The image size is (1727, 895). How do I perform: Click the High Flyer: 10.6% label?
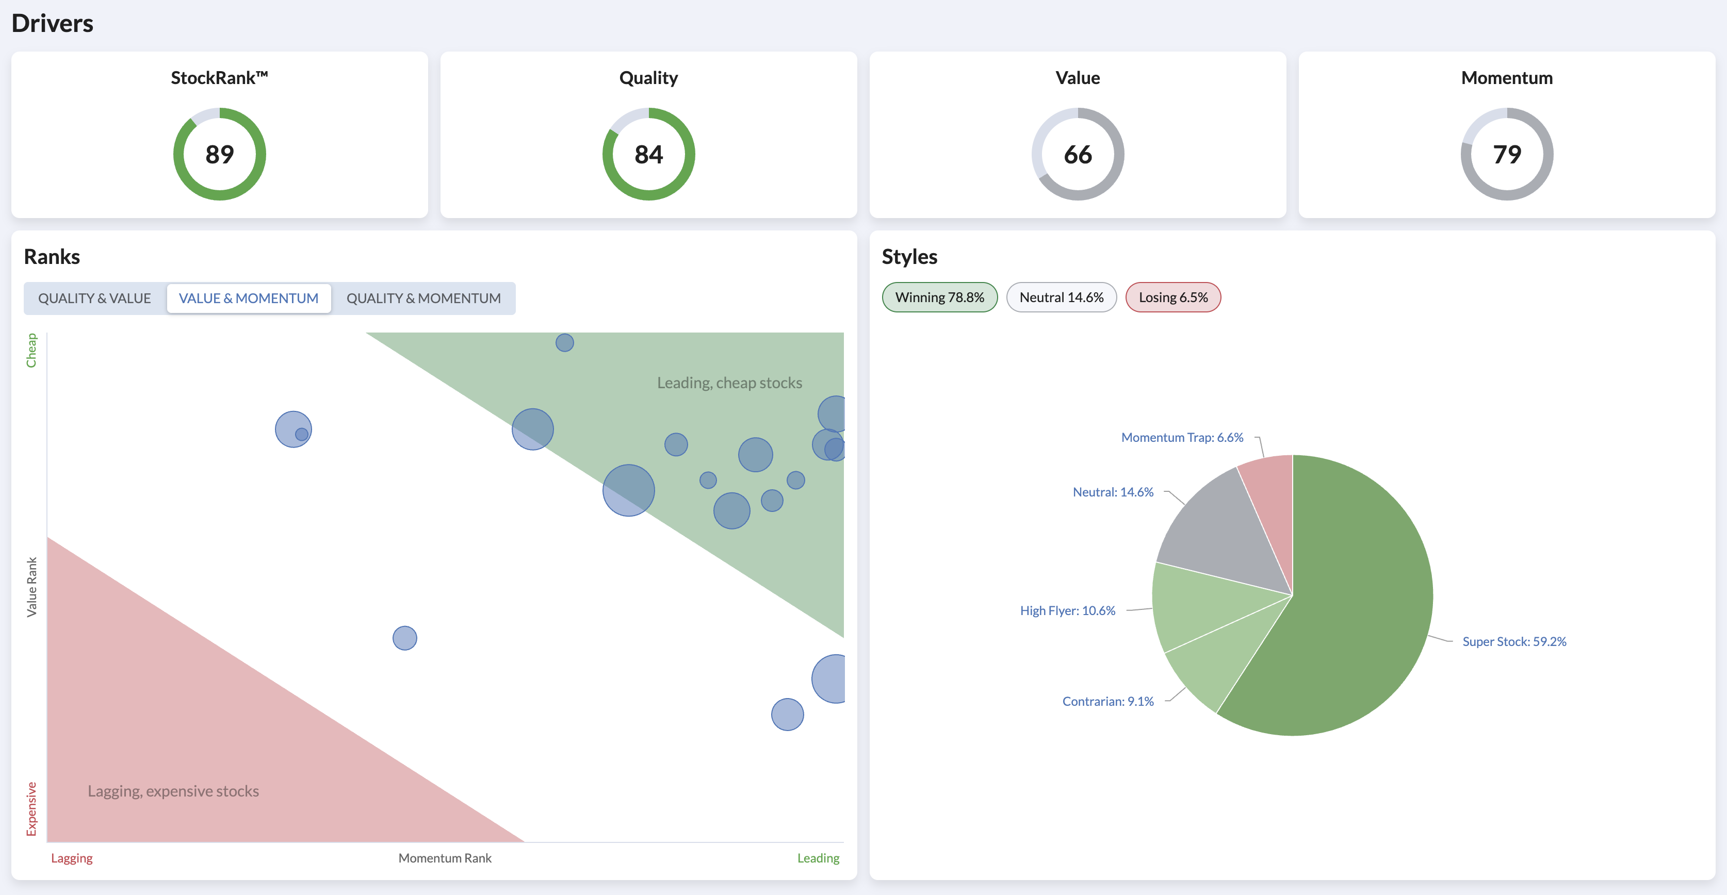(1067, 610)
